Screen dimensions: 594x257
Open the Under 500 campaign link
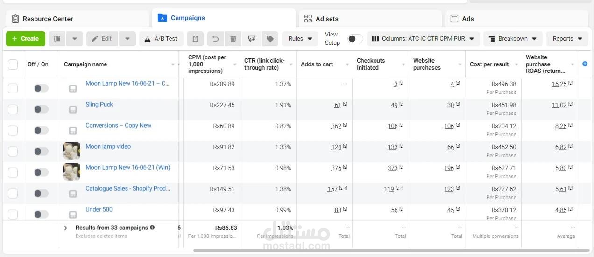(x=99, y=209)
